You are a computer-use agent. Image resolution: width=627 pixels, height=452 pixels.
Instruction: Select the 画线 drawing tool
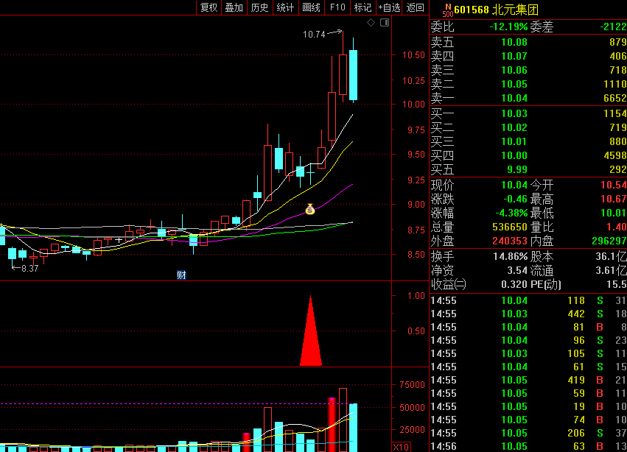pos(311,7)
